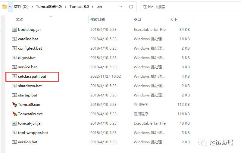Open the address bar history dropdown
Image resolution: width=241 pixels, height=153 pixels.
121,7
